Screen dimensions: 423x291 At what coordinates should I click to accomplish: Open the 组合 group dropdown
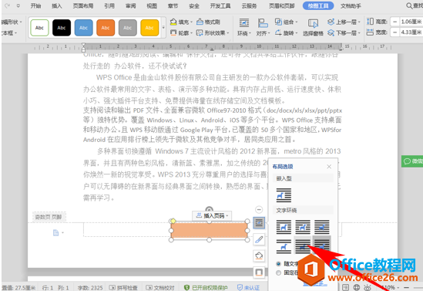tap(286, 22)
